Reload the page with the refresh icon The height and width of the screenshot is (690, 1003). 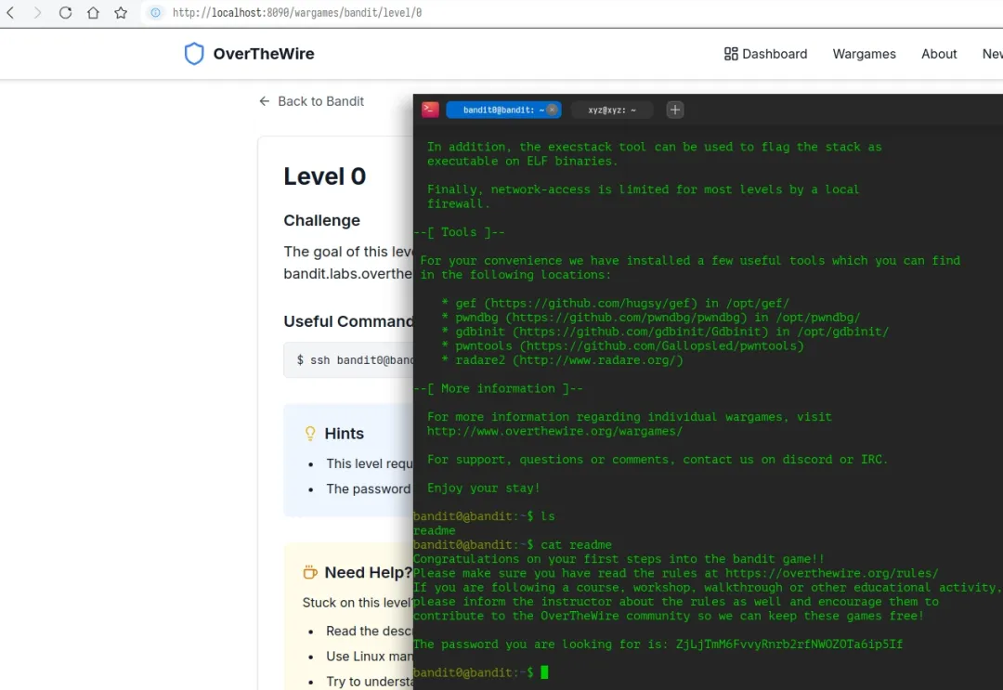(65, 13)
